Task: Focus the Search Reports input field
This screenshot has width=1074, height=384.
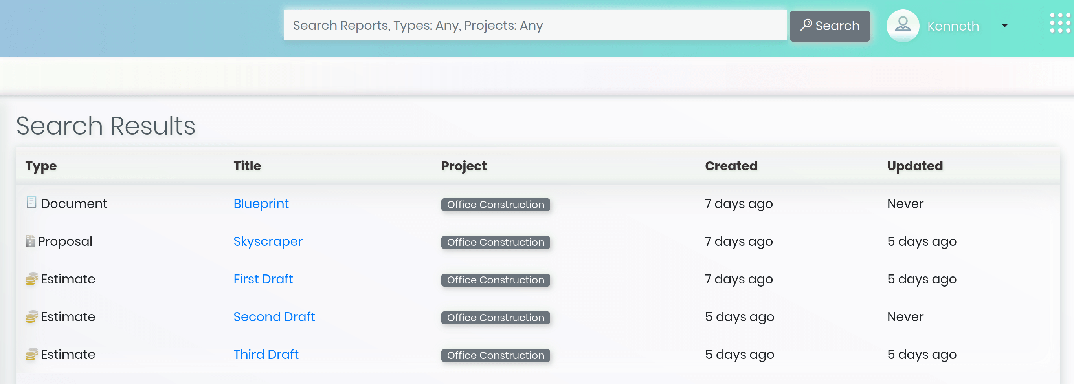Action: [534, 26]
